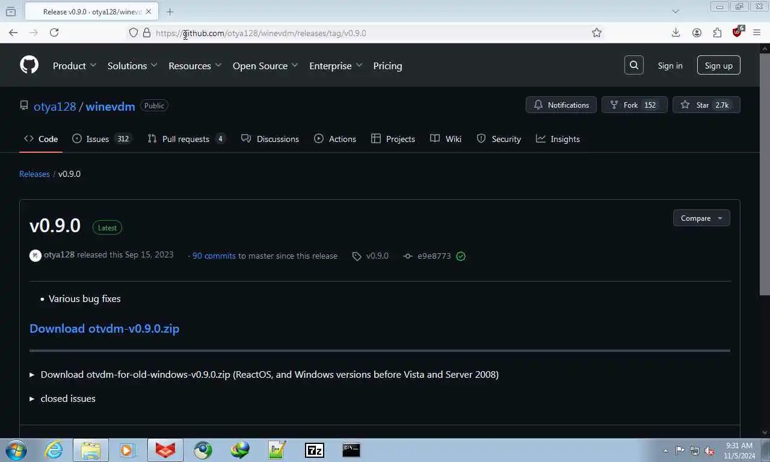
Task: Open the list all tabs chevron
Action: [675, 11]
